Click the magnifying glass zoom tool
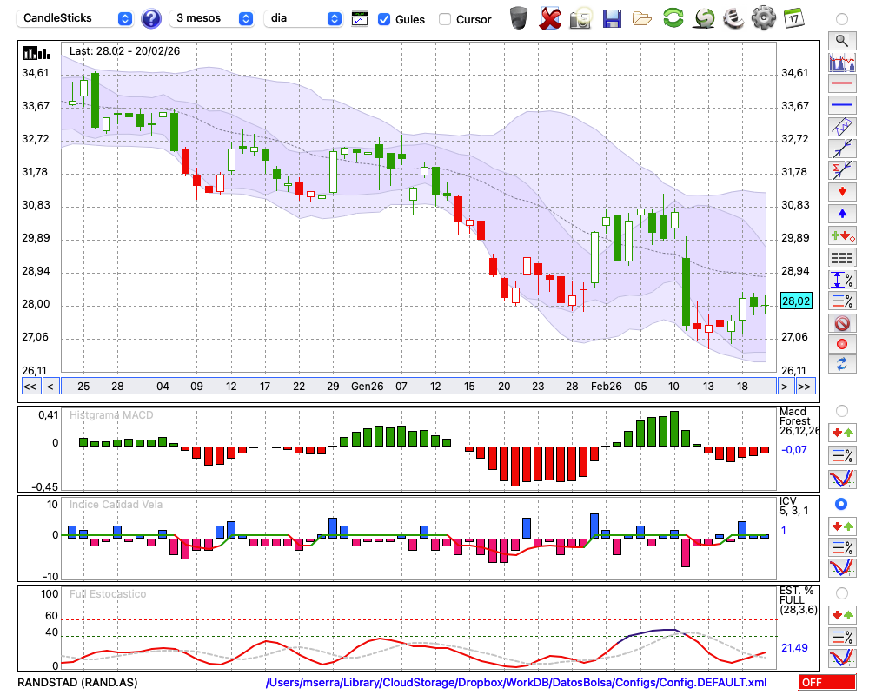The image size is (869, 695). [x=841, y=40]
